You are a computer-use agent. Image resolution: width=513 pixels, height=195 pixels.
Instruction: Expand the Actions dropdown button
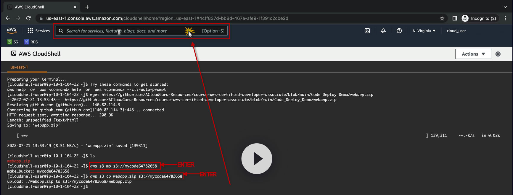click(x=473, y=54)
